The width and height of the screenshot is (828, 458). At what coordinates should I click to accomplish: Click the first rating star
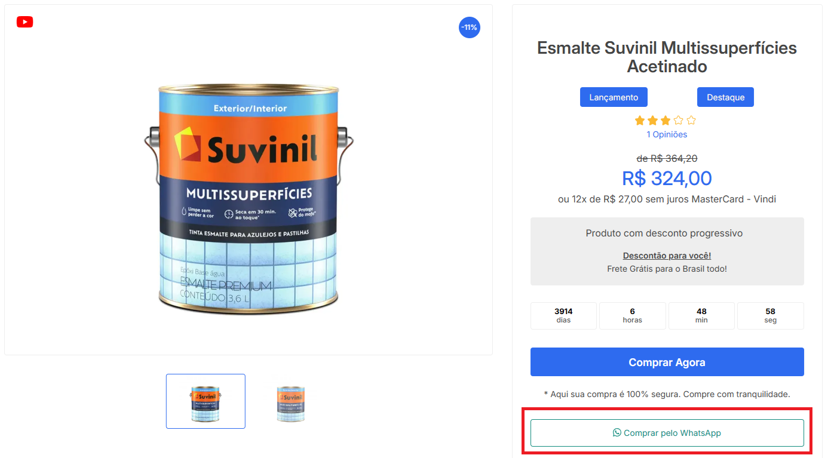click(x=640, y=121)
